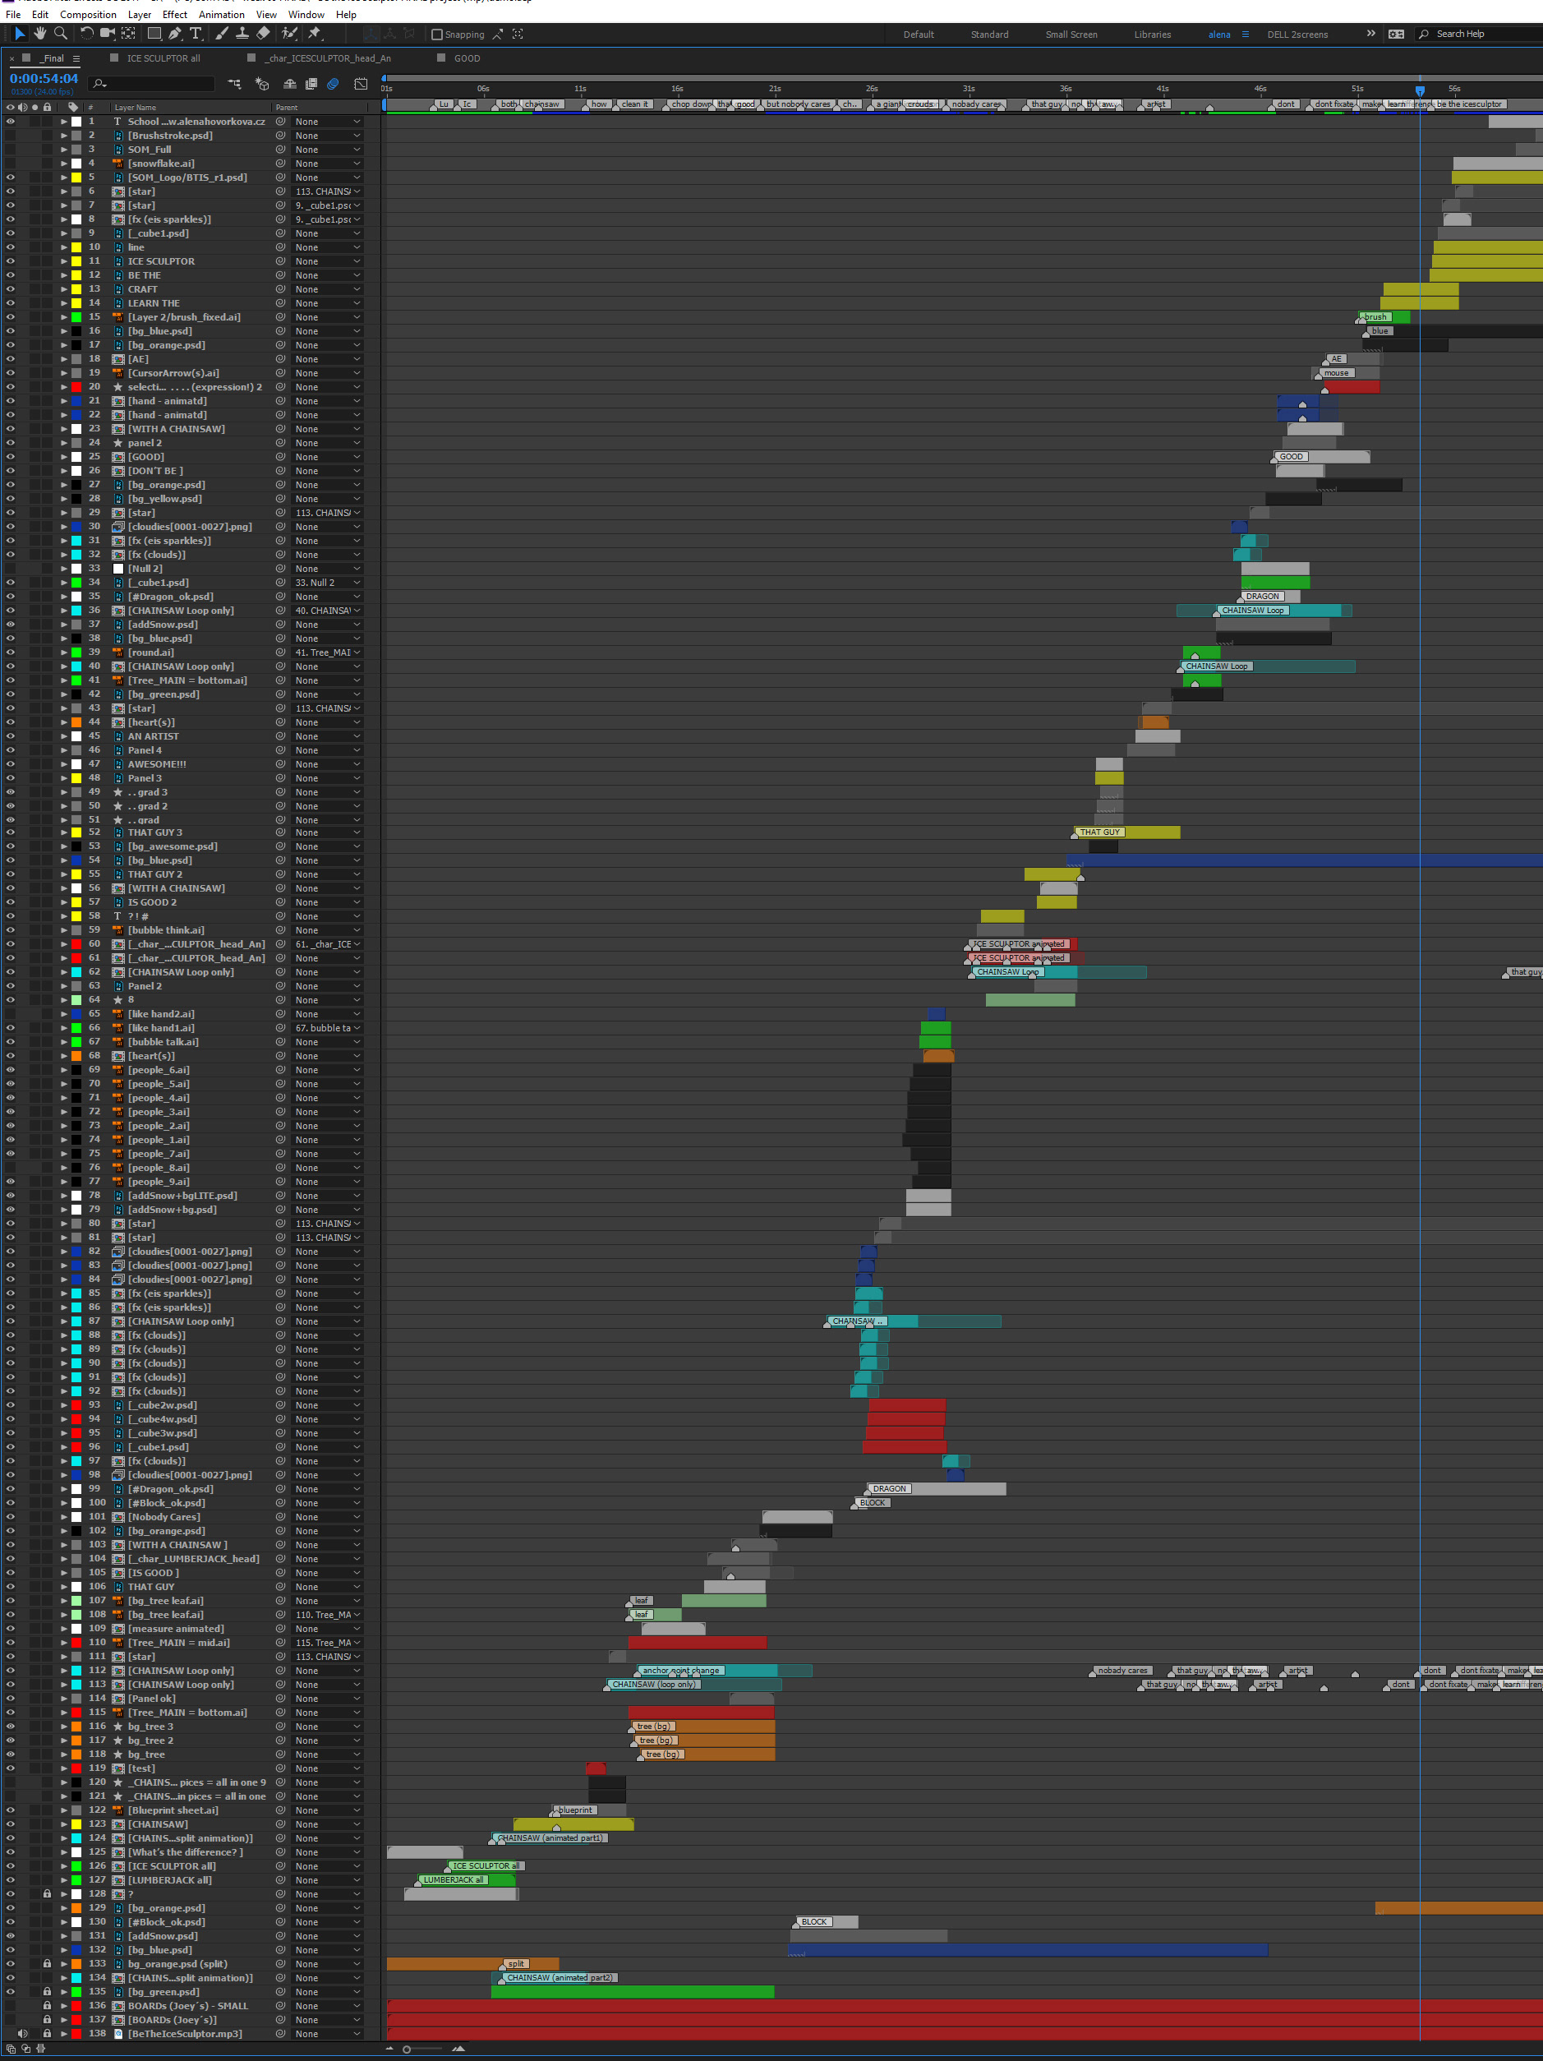This screenshot has width=1543, height=2061.
Task: Select the Pen tool
Action: click(175, 34)
